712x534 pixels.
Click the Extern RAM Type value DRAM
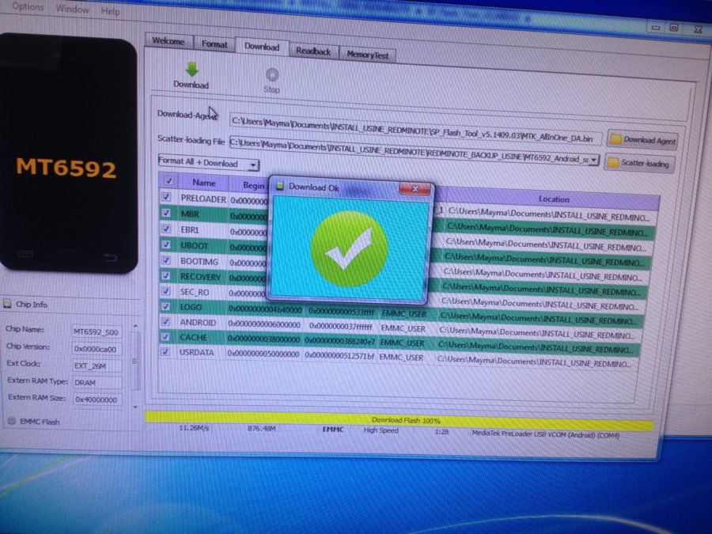[x=97, y=382]
